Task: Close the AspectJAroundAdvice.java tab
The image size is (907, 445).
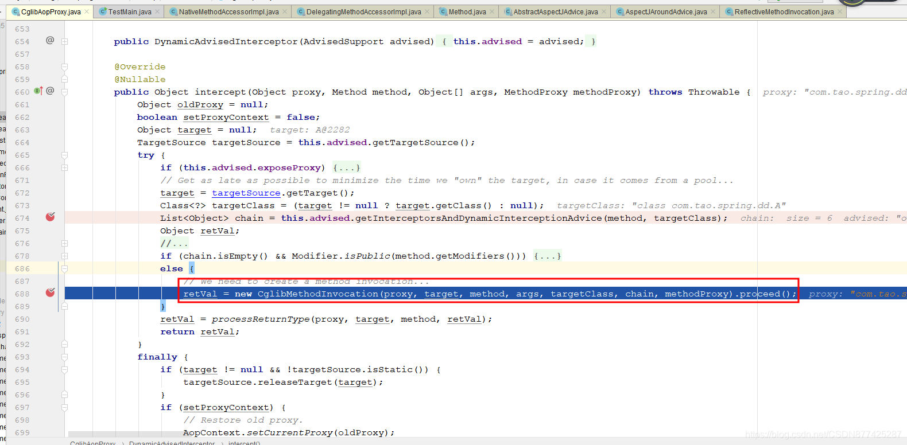Action: click(714, 11)
